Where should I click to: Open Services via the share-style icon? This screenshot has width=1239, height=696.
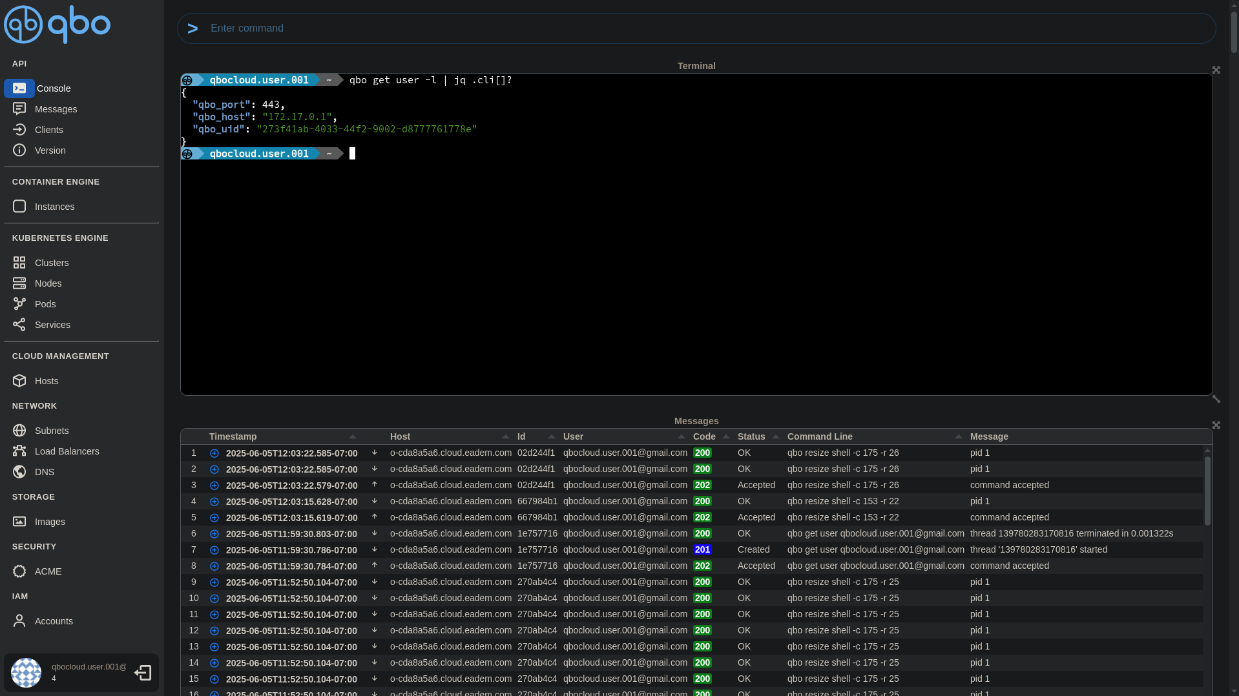pyautogui.click(x=19, y=324)
